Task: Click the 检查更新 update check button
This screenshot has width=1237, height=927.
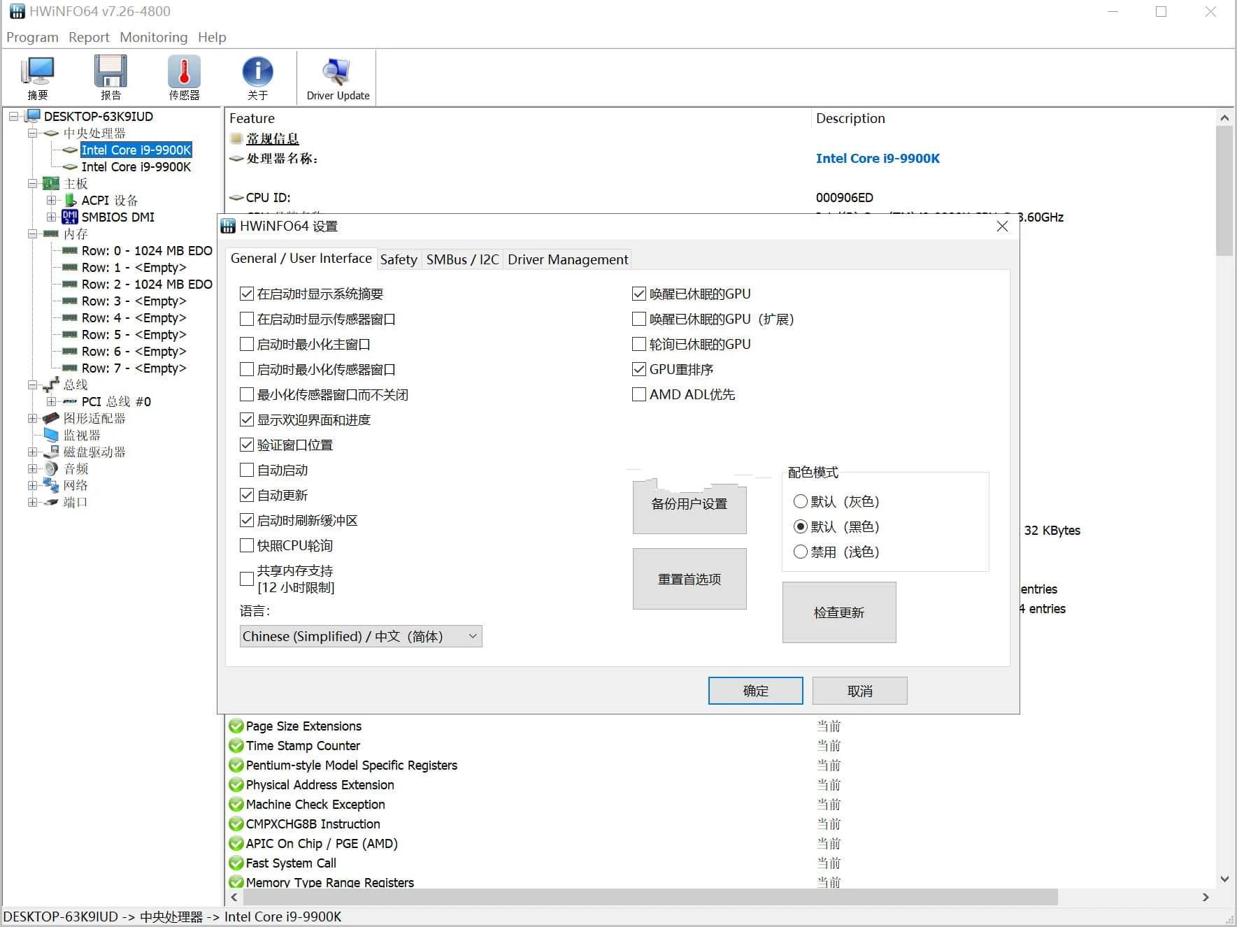Action: [x=839, y=612]
